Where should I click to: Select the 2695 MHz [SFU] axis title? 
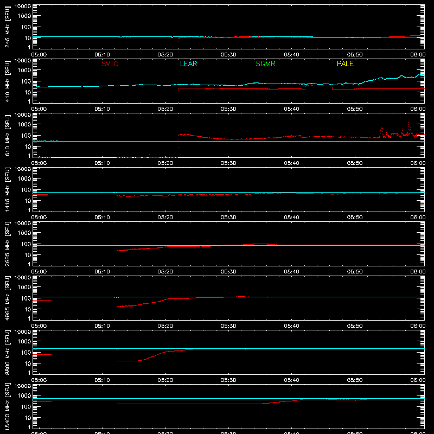(7, 244)
